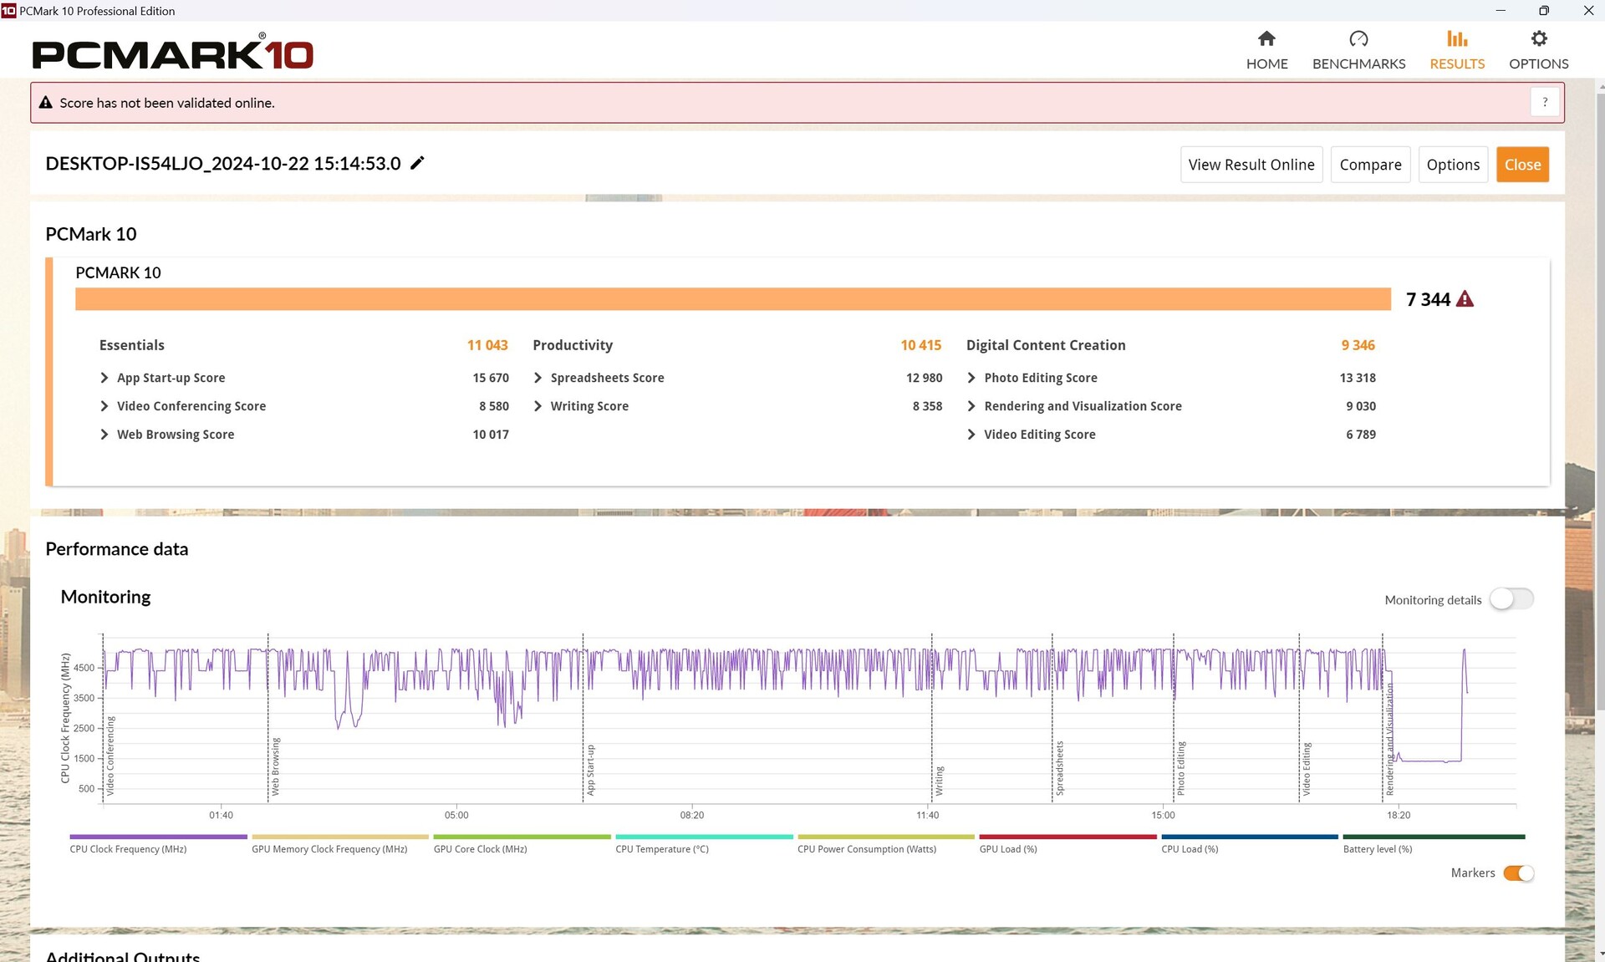Click Productivity score 10 415
This screenshot has height=962, width=1605.
coord(920,345)
